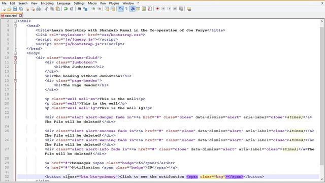Click the last toolbar icon after macro buttons
The image size is (325, 183).
click(x=189, y=9)
